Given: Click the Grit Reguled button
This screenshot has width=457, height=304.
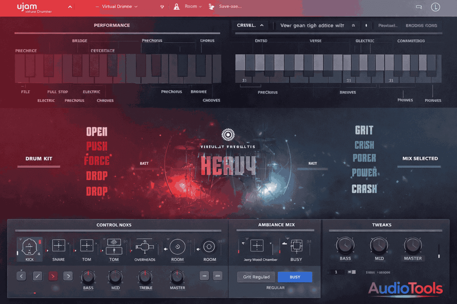Looking at the screenshot, I should point(256,276).
